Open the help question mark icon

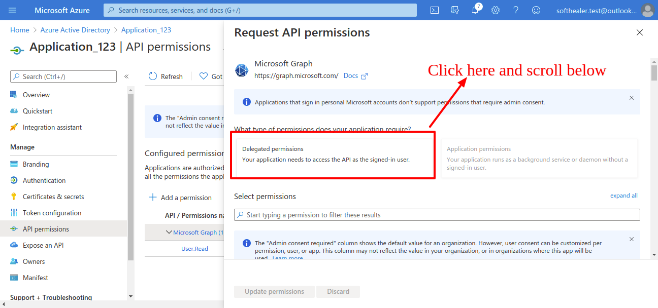coord(516,10)
